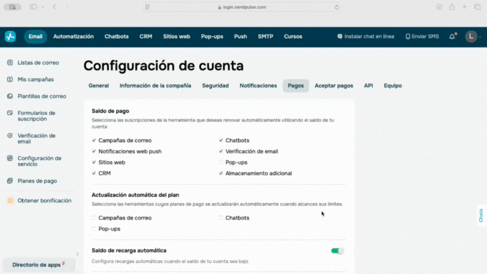Click the SendPulse logo icon
The height and width of the screenshot is (274, 487).
(x=10, y=37)
